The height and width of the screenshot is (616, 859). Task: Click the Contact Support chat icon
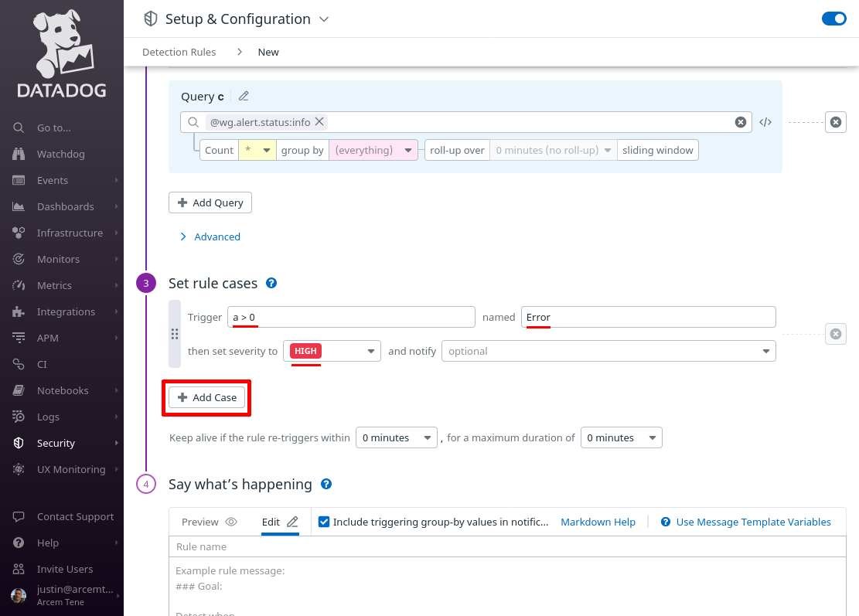tap(19, 516)
